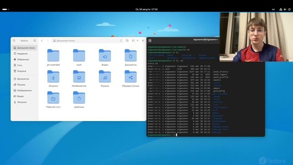
Task: Create a new folder with toolbar icon
Action: 127,41
